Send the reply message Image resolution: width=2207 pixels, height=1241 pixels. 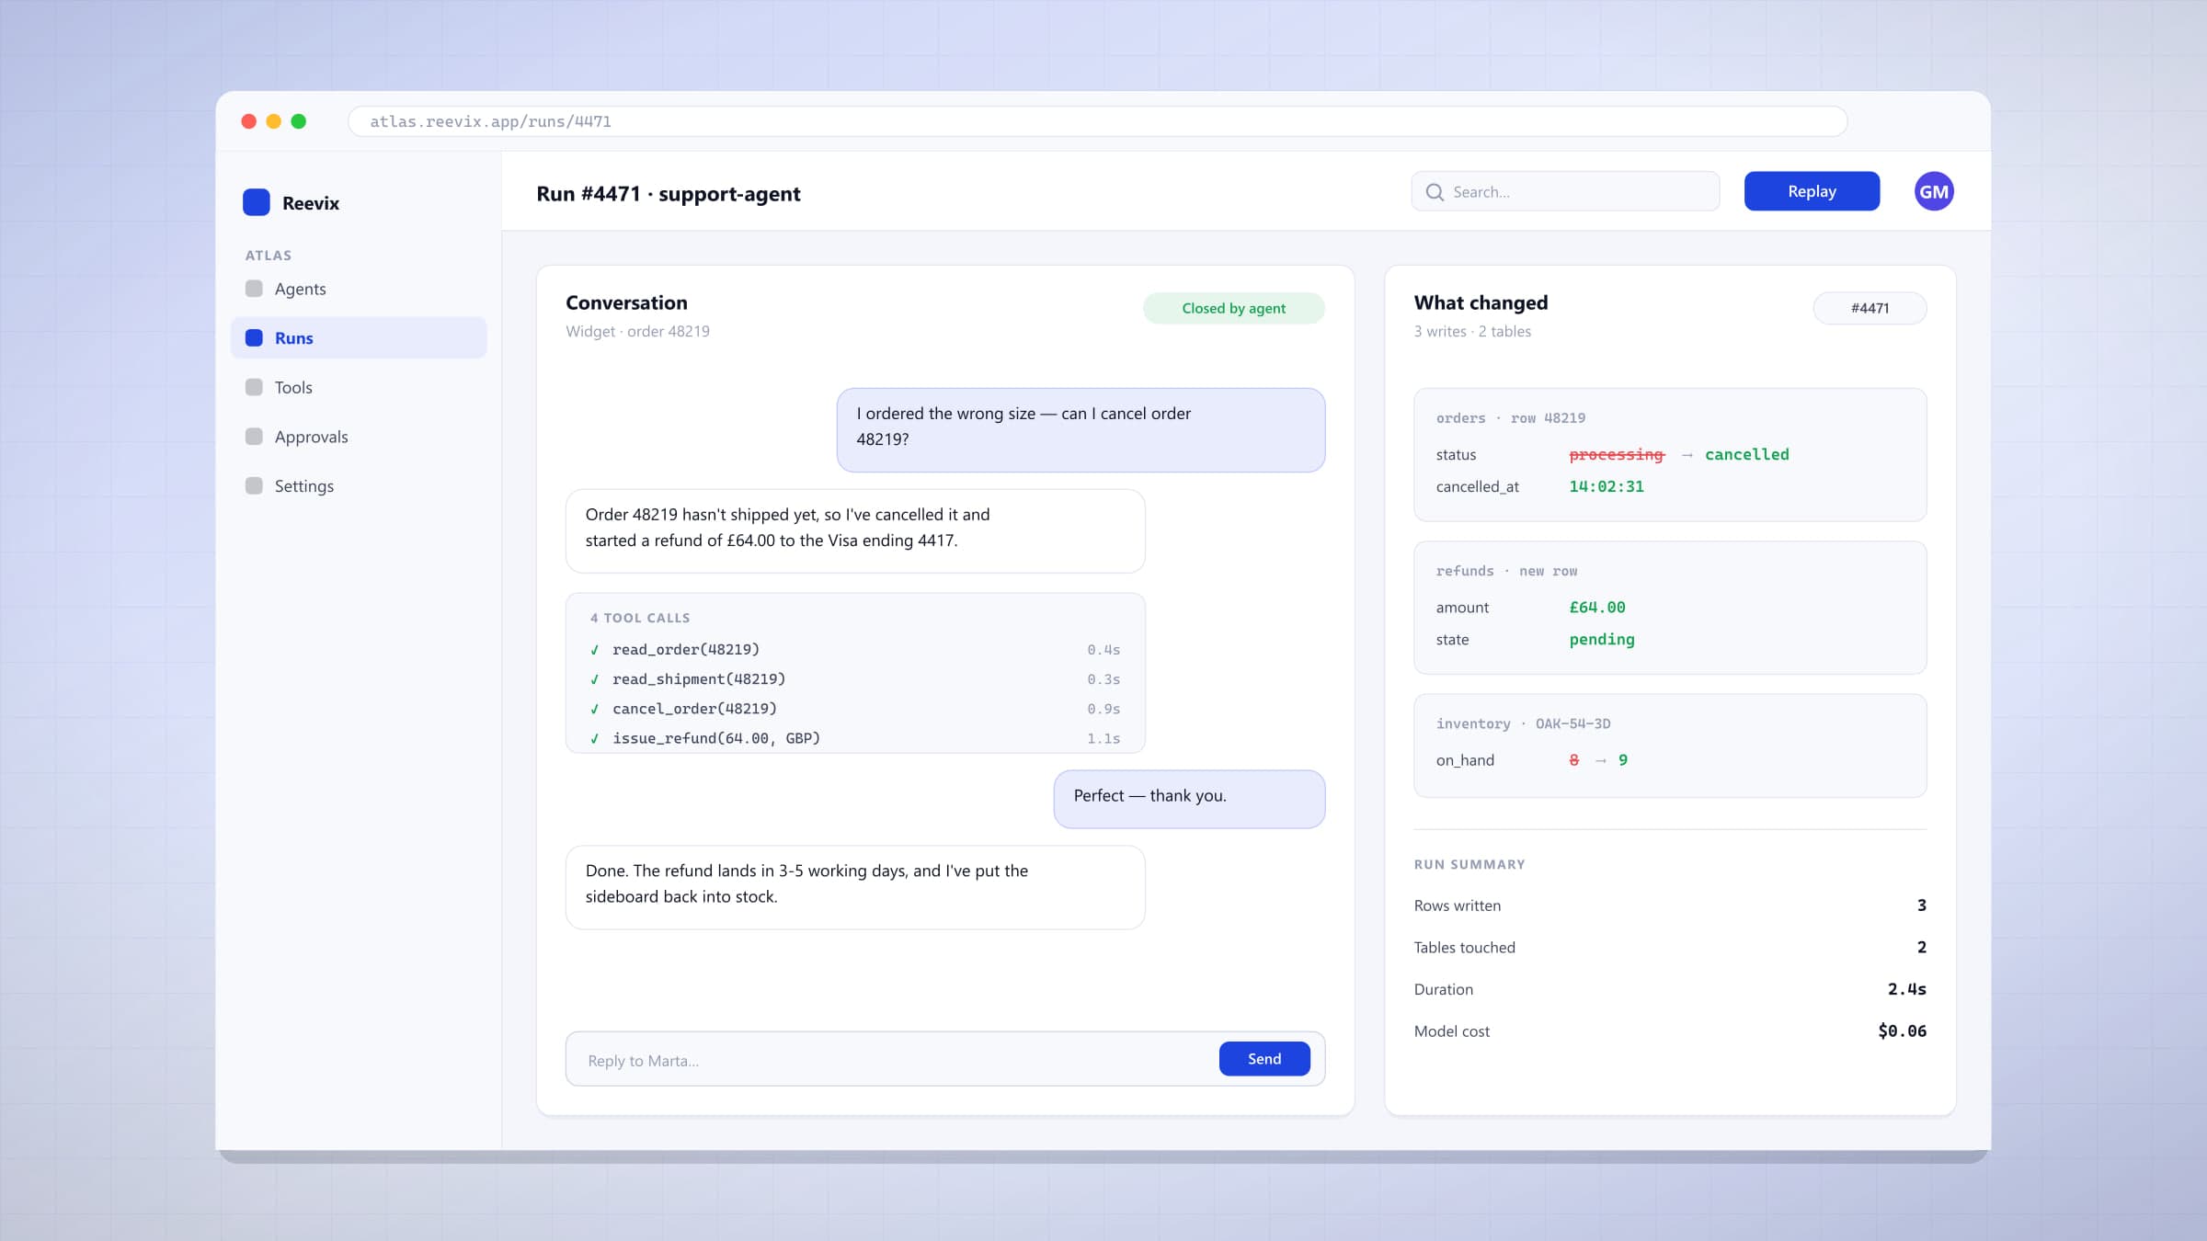tap(1264, 1059)
